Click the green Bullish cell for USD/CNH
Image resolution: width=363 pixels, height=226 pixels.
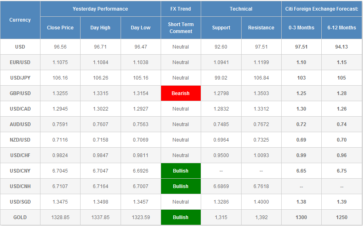pyautogui.click(x=180, y=186)
